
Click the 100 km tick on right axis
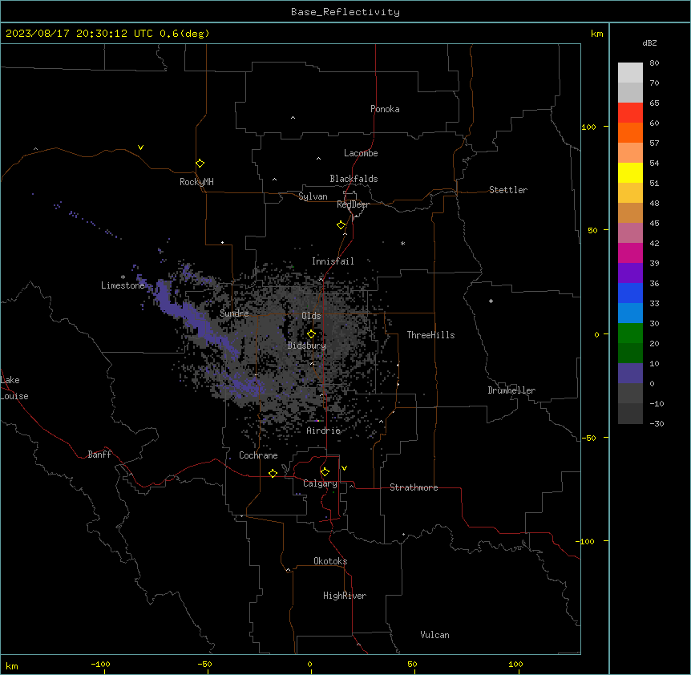589,127
